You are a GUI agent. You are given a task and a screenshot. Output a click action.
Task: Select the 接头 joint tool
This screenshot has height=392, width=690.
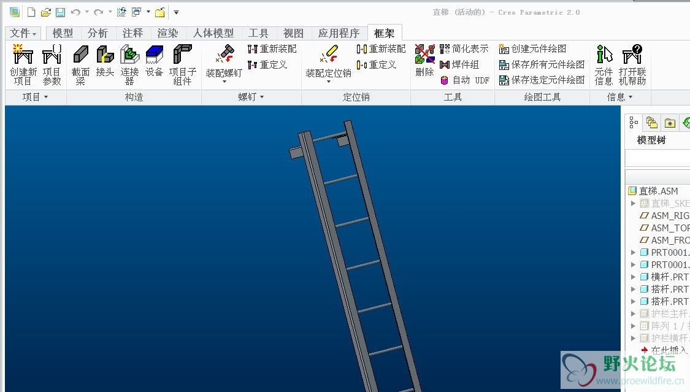(105, 61)
